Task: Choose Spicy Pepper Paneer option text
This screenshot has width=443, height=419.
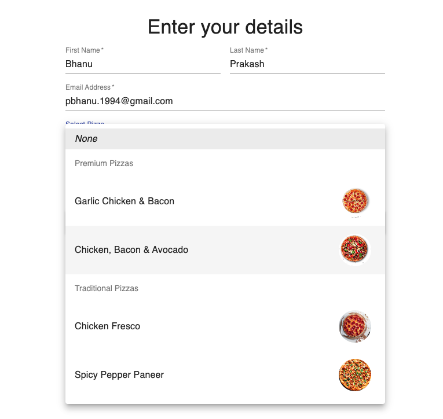Action: 119,375
